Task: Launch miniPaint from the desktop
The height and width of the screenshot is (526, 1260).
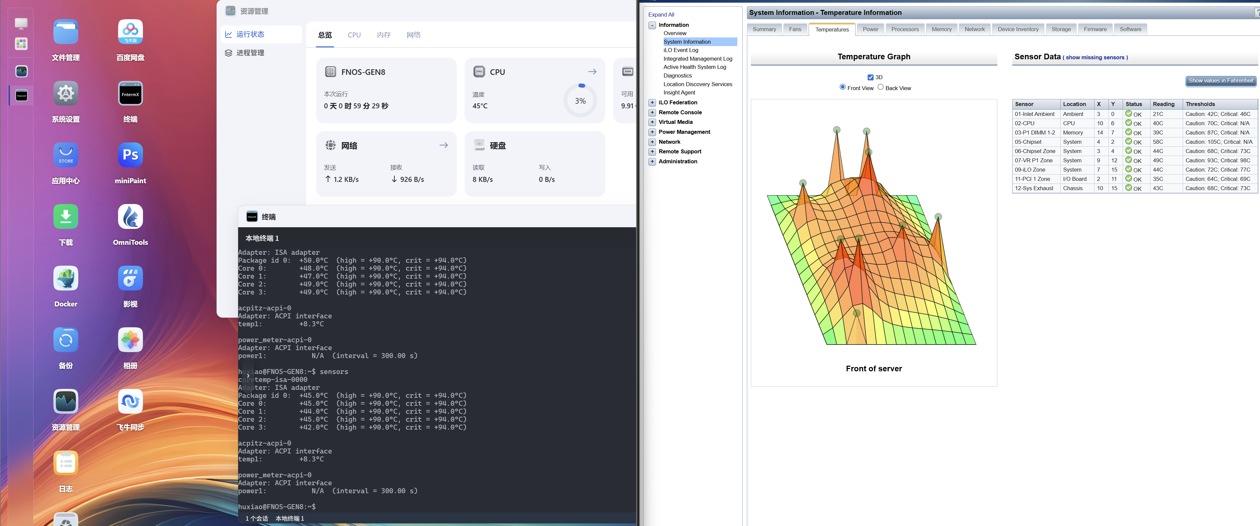Action: click(x=130, y=155)
